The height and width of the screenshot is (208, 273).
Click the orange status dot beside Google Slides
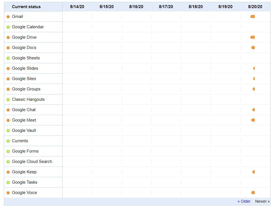[8, 69]
